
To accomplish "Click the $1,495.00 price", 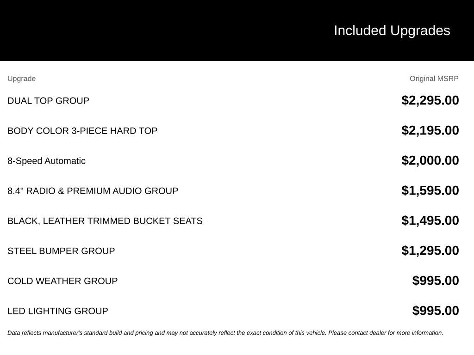I will (x=430, y=220).
